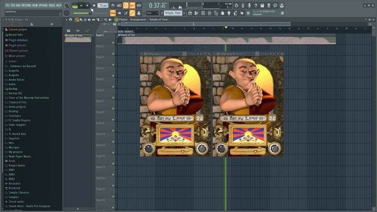Click the Play transport button
Viewport: 377px width, 212px height.
click(x=81, y=5)
